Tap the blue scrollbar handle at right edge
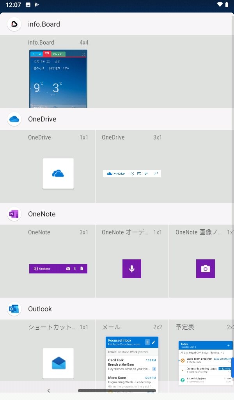 coord(232,367)
